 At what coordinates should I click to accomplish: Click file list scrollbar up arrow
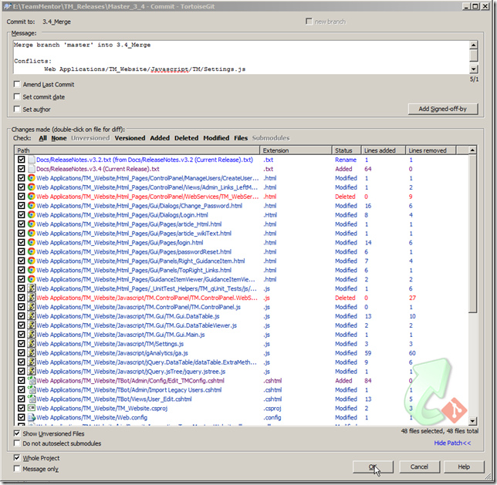point(472,150)
